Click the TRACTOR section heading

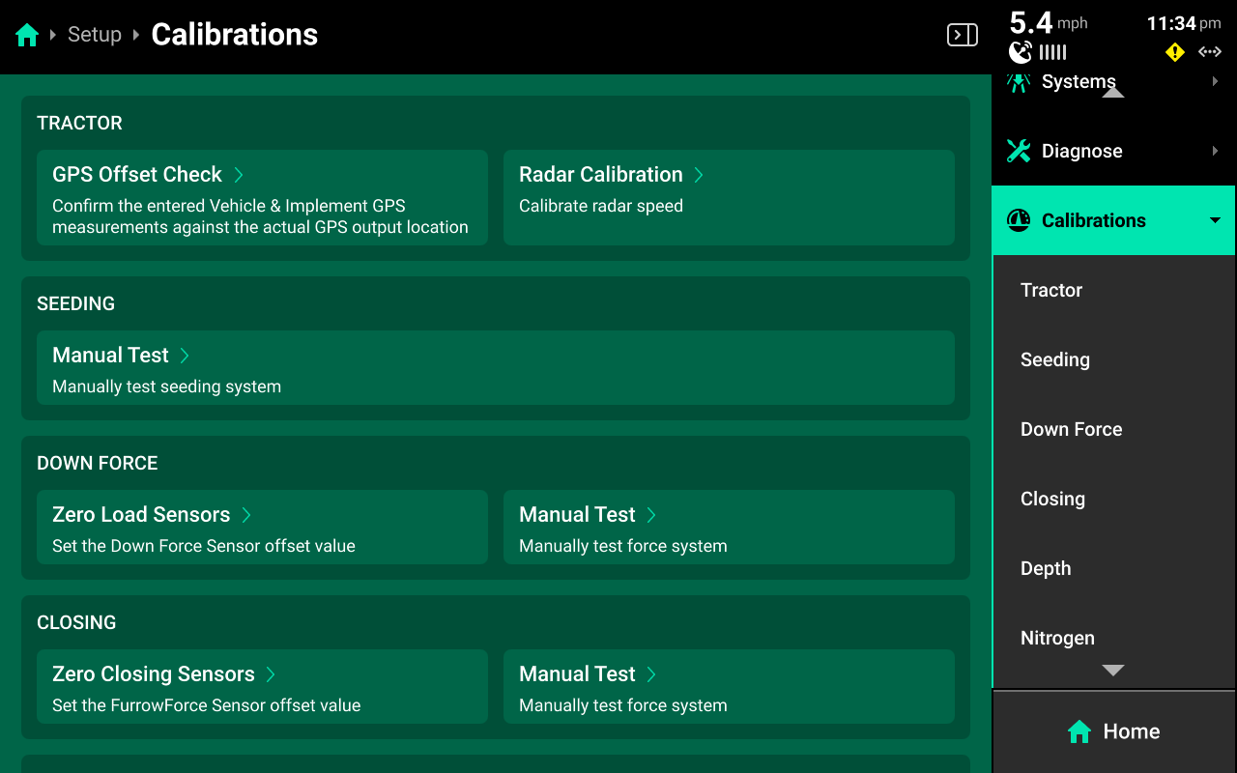[79, 123]
